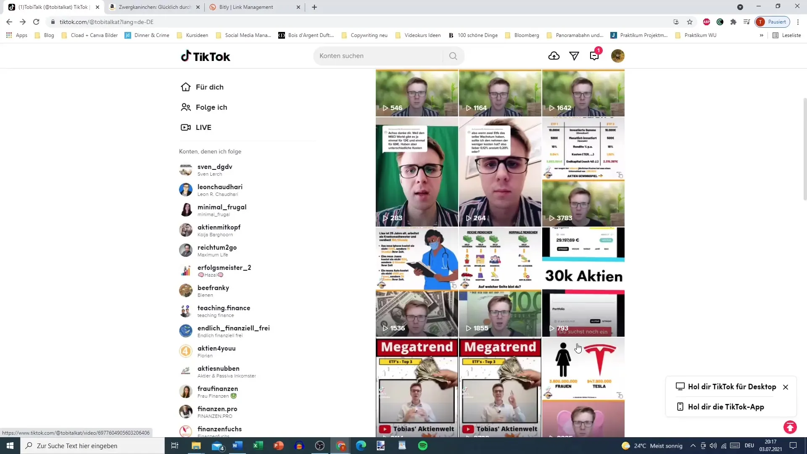Click Hol dir die TikTok-App
Screen dimensions: 807x454
pos(720,407)
